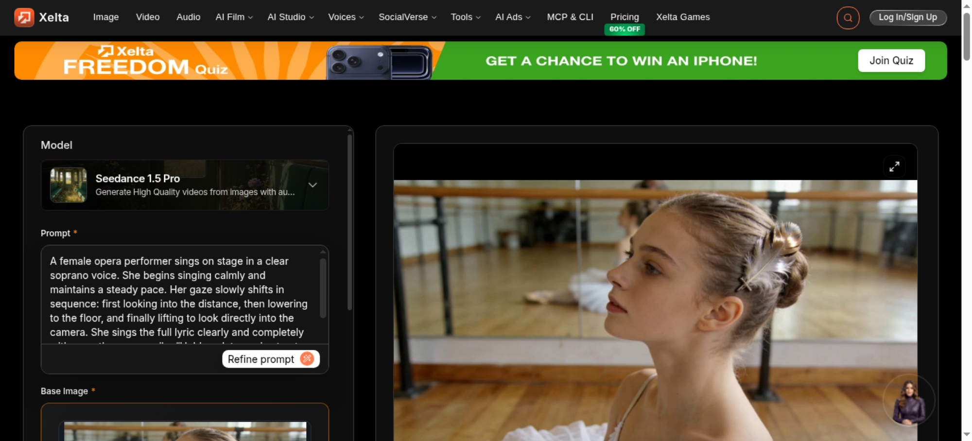Screen dimensions: 972x441
Task: Click the page vertical scrollbar down arrow
Action: (x=967, y=434)
